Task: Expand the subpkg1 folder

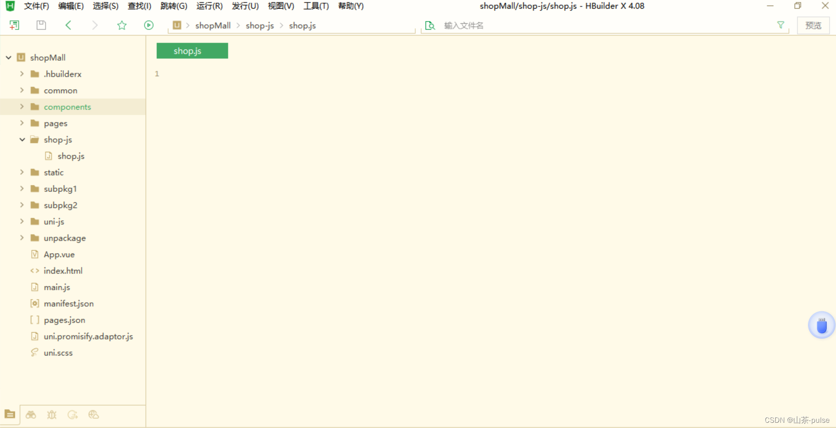Action: point(22,188)
